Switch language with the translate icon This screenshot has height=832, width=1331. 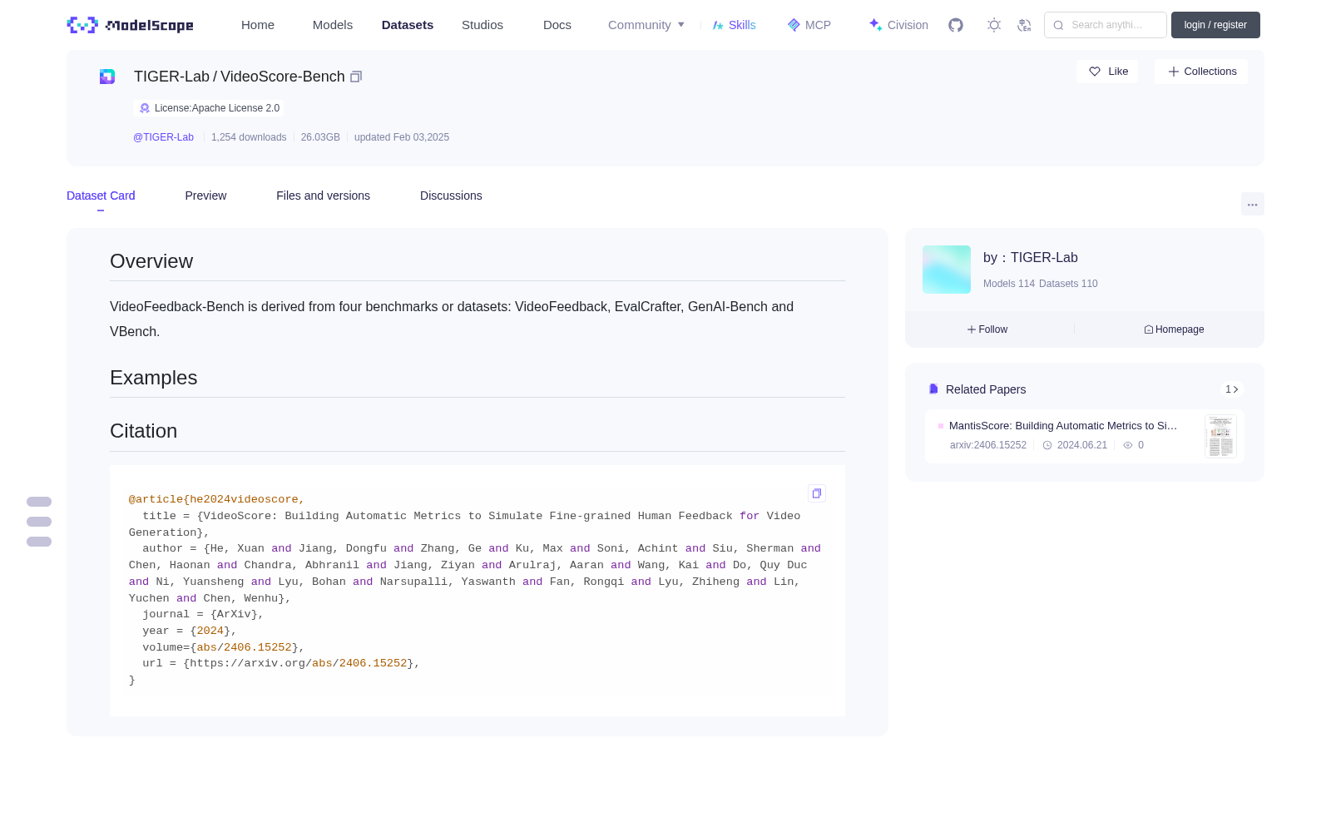1024,25
